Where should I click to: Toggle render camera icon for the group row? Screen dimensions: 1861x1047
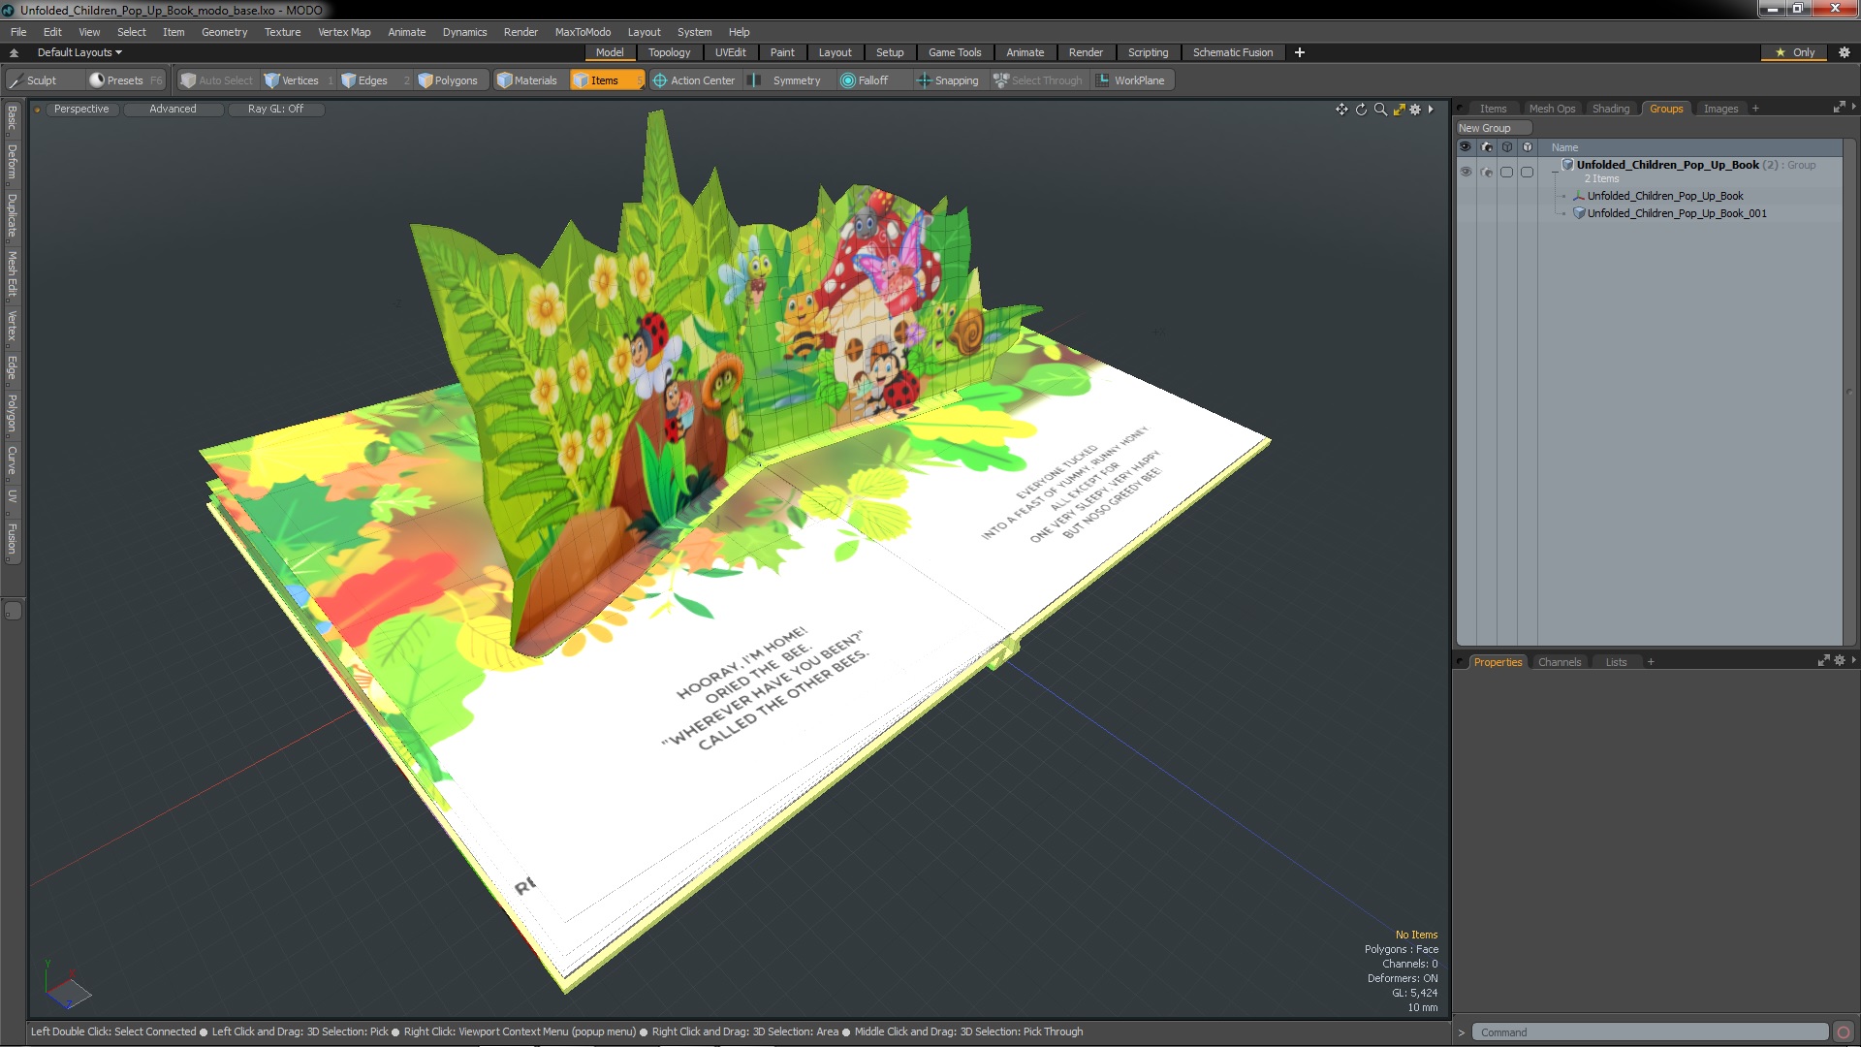(x=1487, y=172)
